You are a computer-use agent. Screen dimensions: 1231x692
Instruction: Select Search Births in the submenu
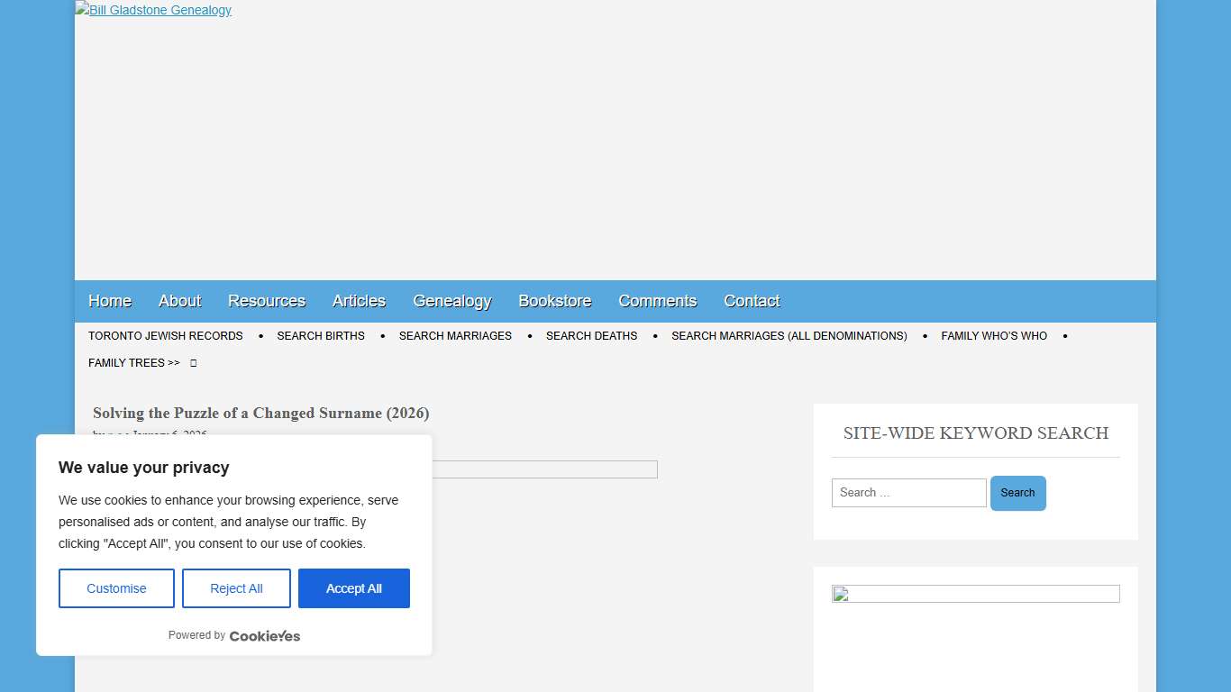(321, 336)
